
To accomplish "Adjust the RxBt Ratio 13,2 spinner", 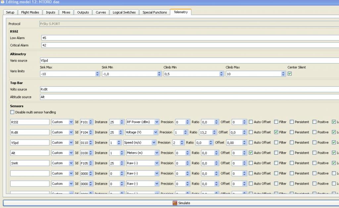I will tap(214, 132).
